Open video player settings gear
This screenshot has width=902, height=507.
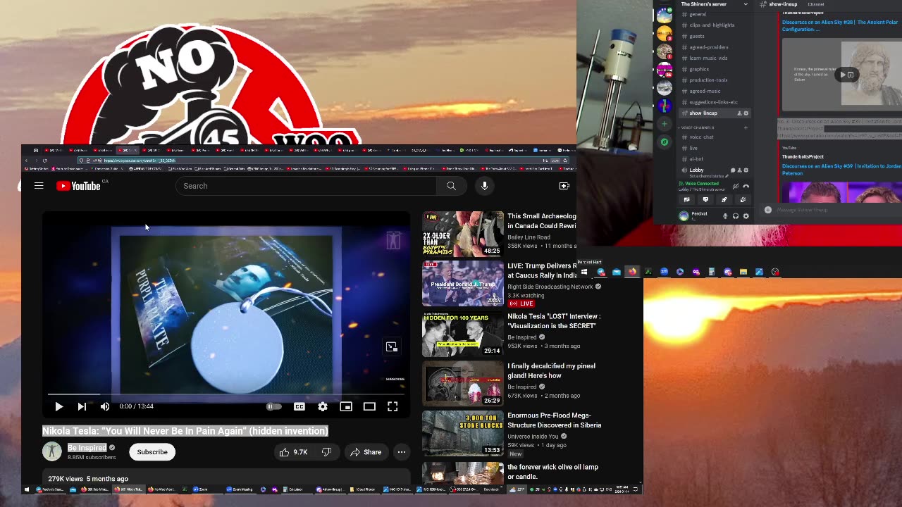pyautogui.click(x=323, y=406)
